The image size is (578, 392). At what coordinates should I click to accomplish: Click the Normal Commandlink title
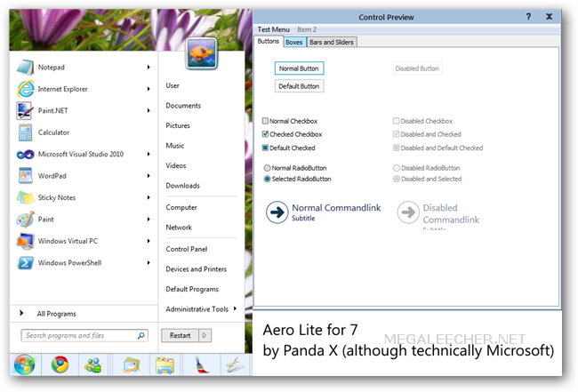coord(336,208)
